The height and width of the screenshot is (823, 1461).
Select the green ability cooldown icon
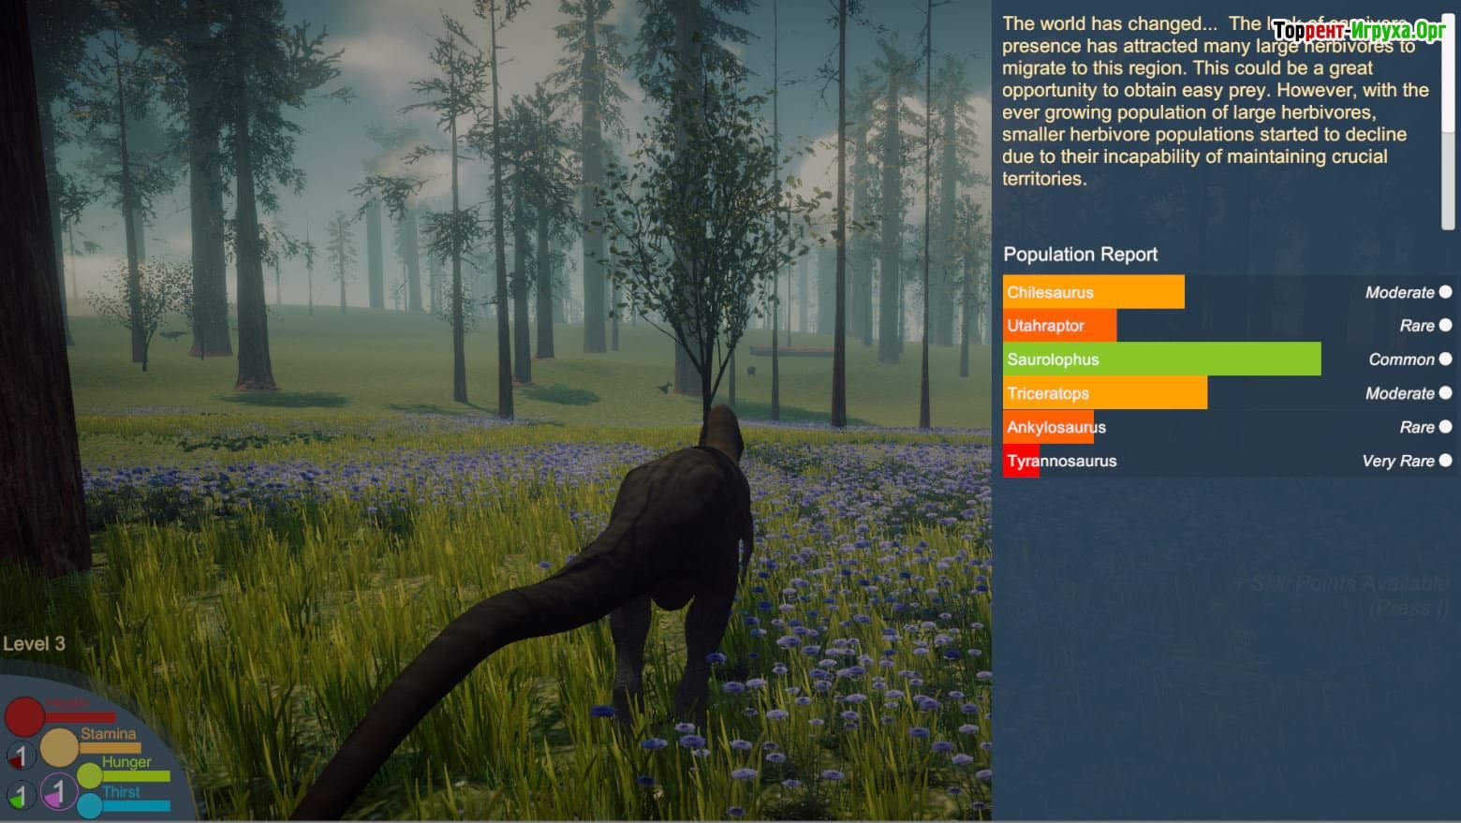(x=21, y=795)
